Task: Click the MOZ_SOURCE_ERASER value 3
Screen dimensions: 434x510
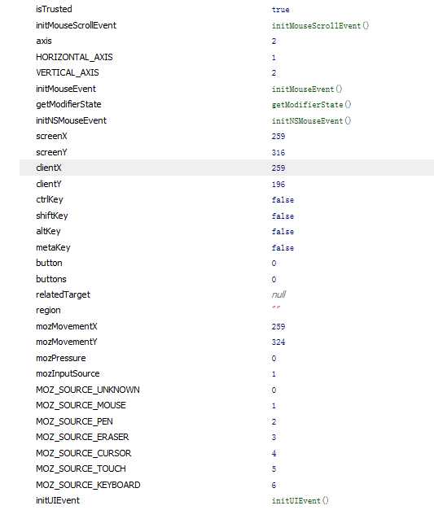Action: 274,438
